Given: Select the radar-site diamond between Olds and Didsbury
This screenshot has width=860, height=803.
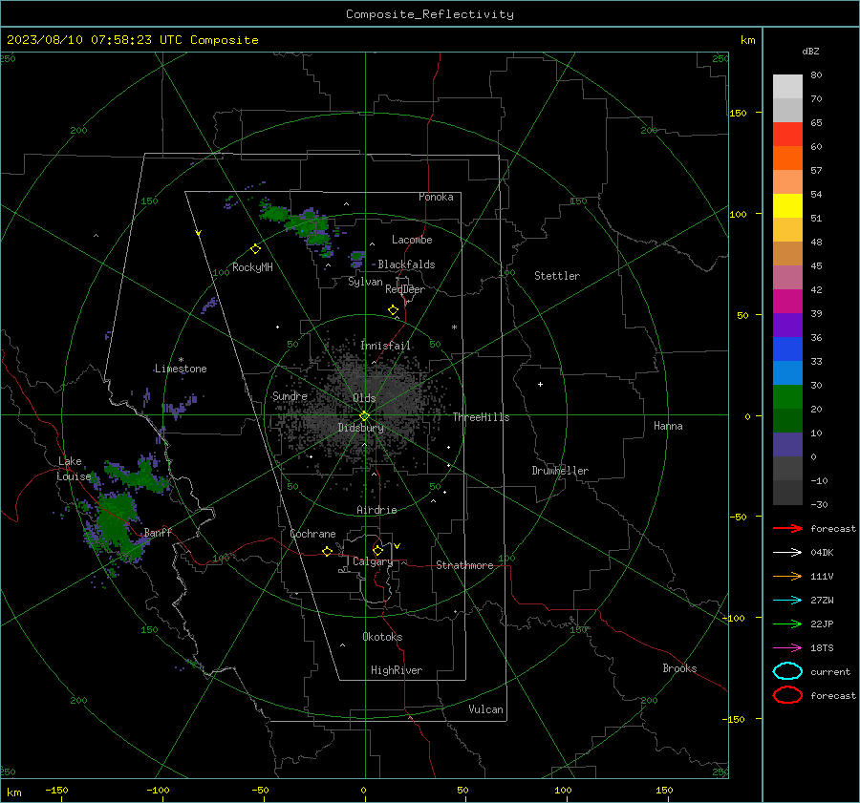Looking at the screenshot, I should click(365, 416).
